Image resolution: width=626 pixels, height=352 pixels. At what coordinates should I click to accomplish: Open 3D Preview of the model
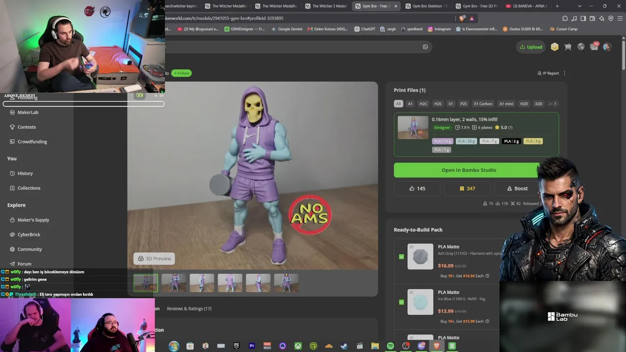point(155,259)
